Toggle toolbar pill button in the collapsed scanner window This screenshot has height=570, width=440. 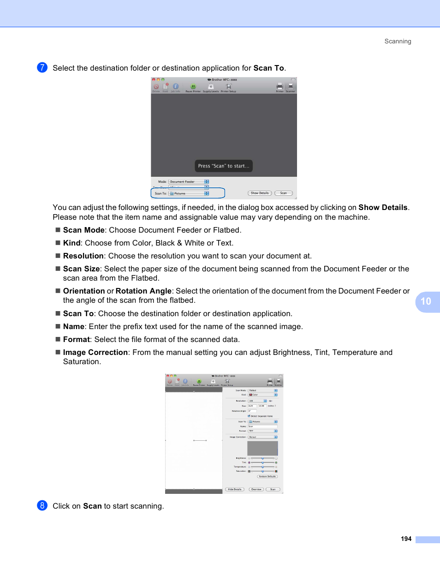click(293, 80)
